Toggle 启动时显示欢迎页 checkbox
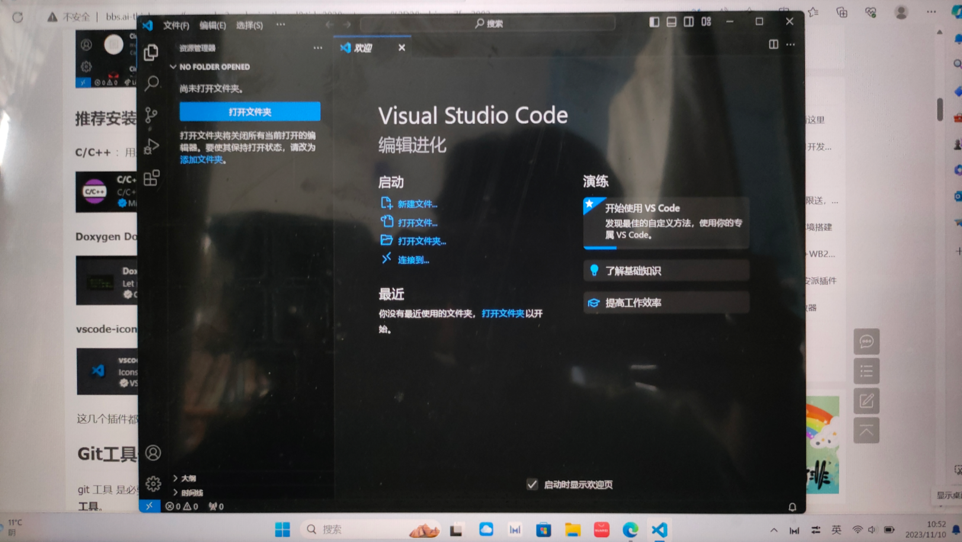962x542 pixels. pos(532,485)
